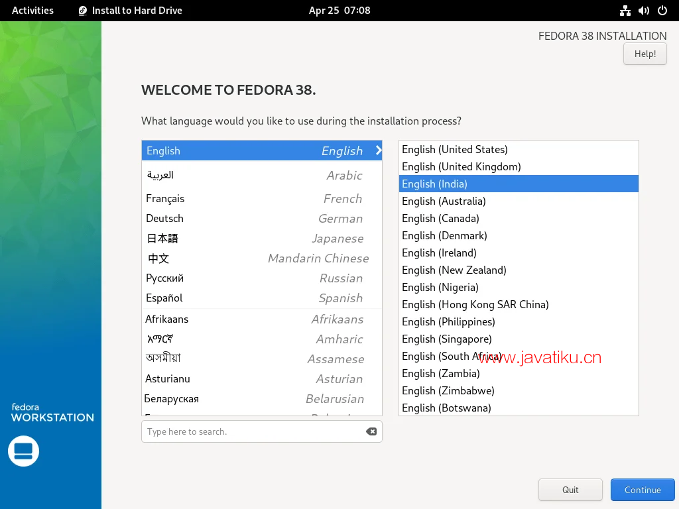679x509 pixels.
Task: Open the network status icon in top bar
Action: click(625, 11)
